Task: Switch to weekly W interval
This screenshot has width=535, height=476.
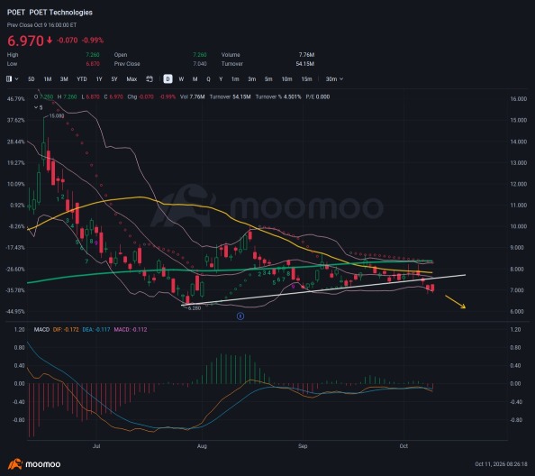Action: pos(181,78)
